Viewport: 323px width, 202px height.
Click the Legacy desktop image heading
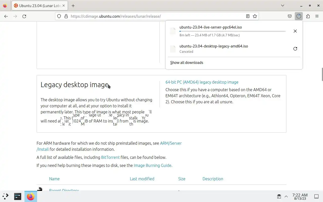tap(74, 85)
